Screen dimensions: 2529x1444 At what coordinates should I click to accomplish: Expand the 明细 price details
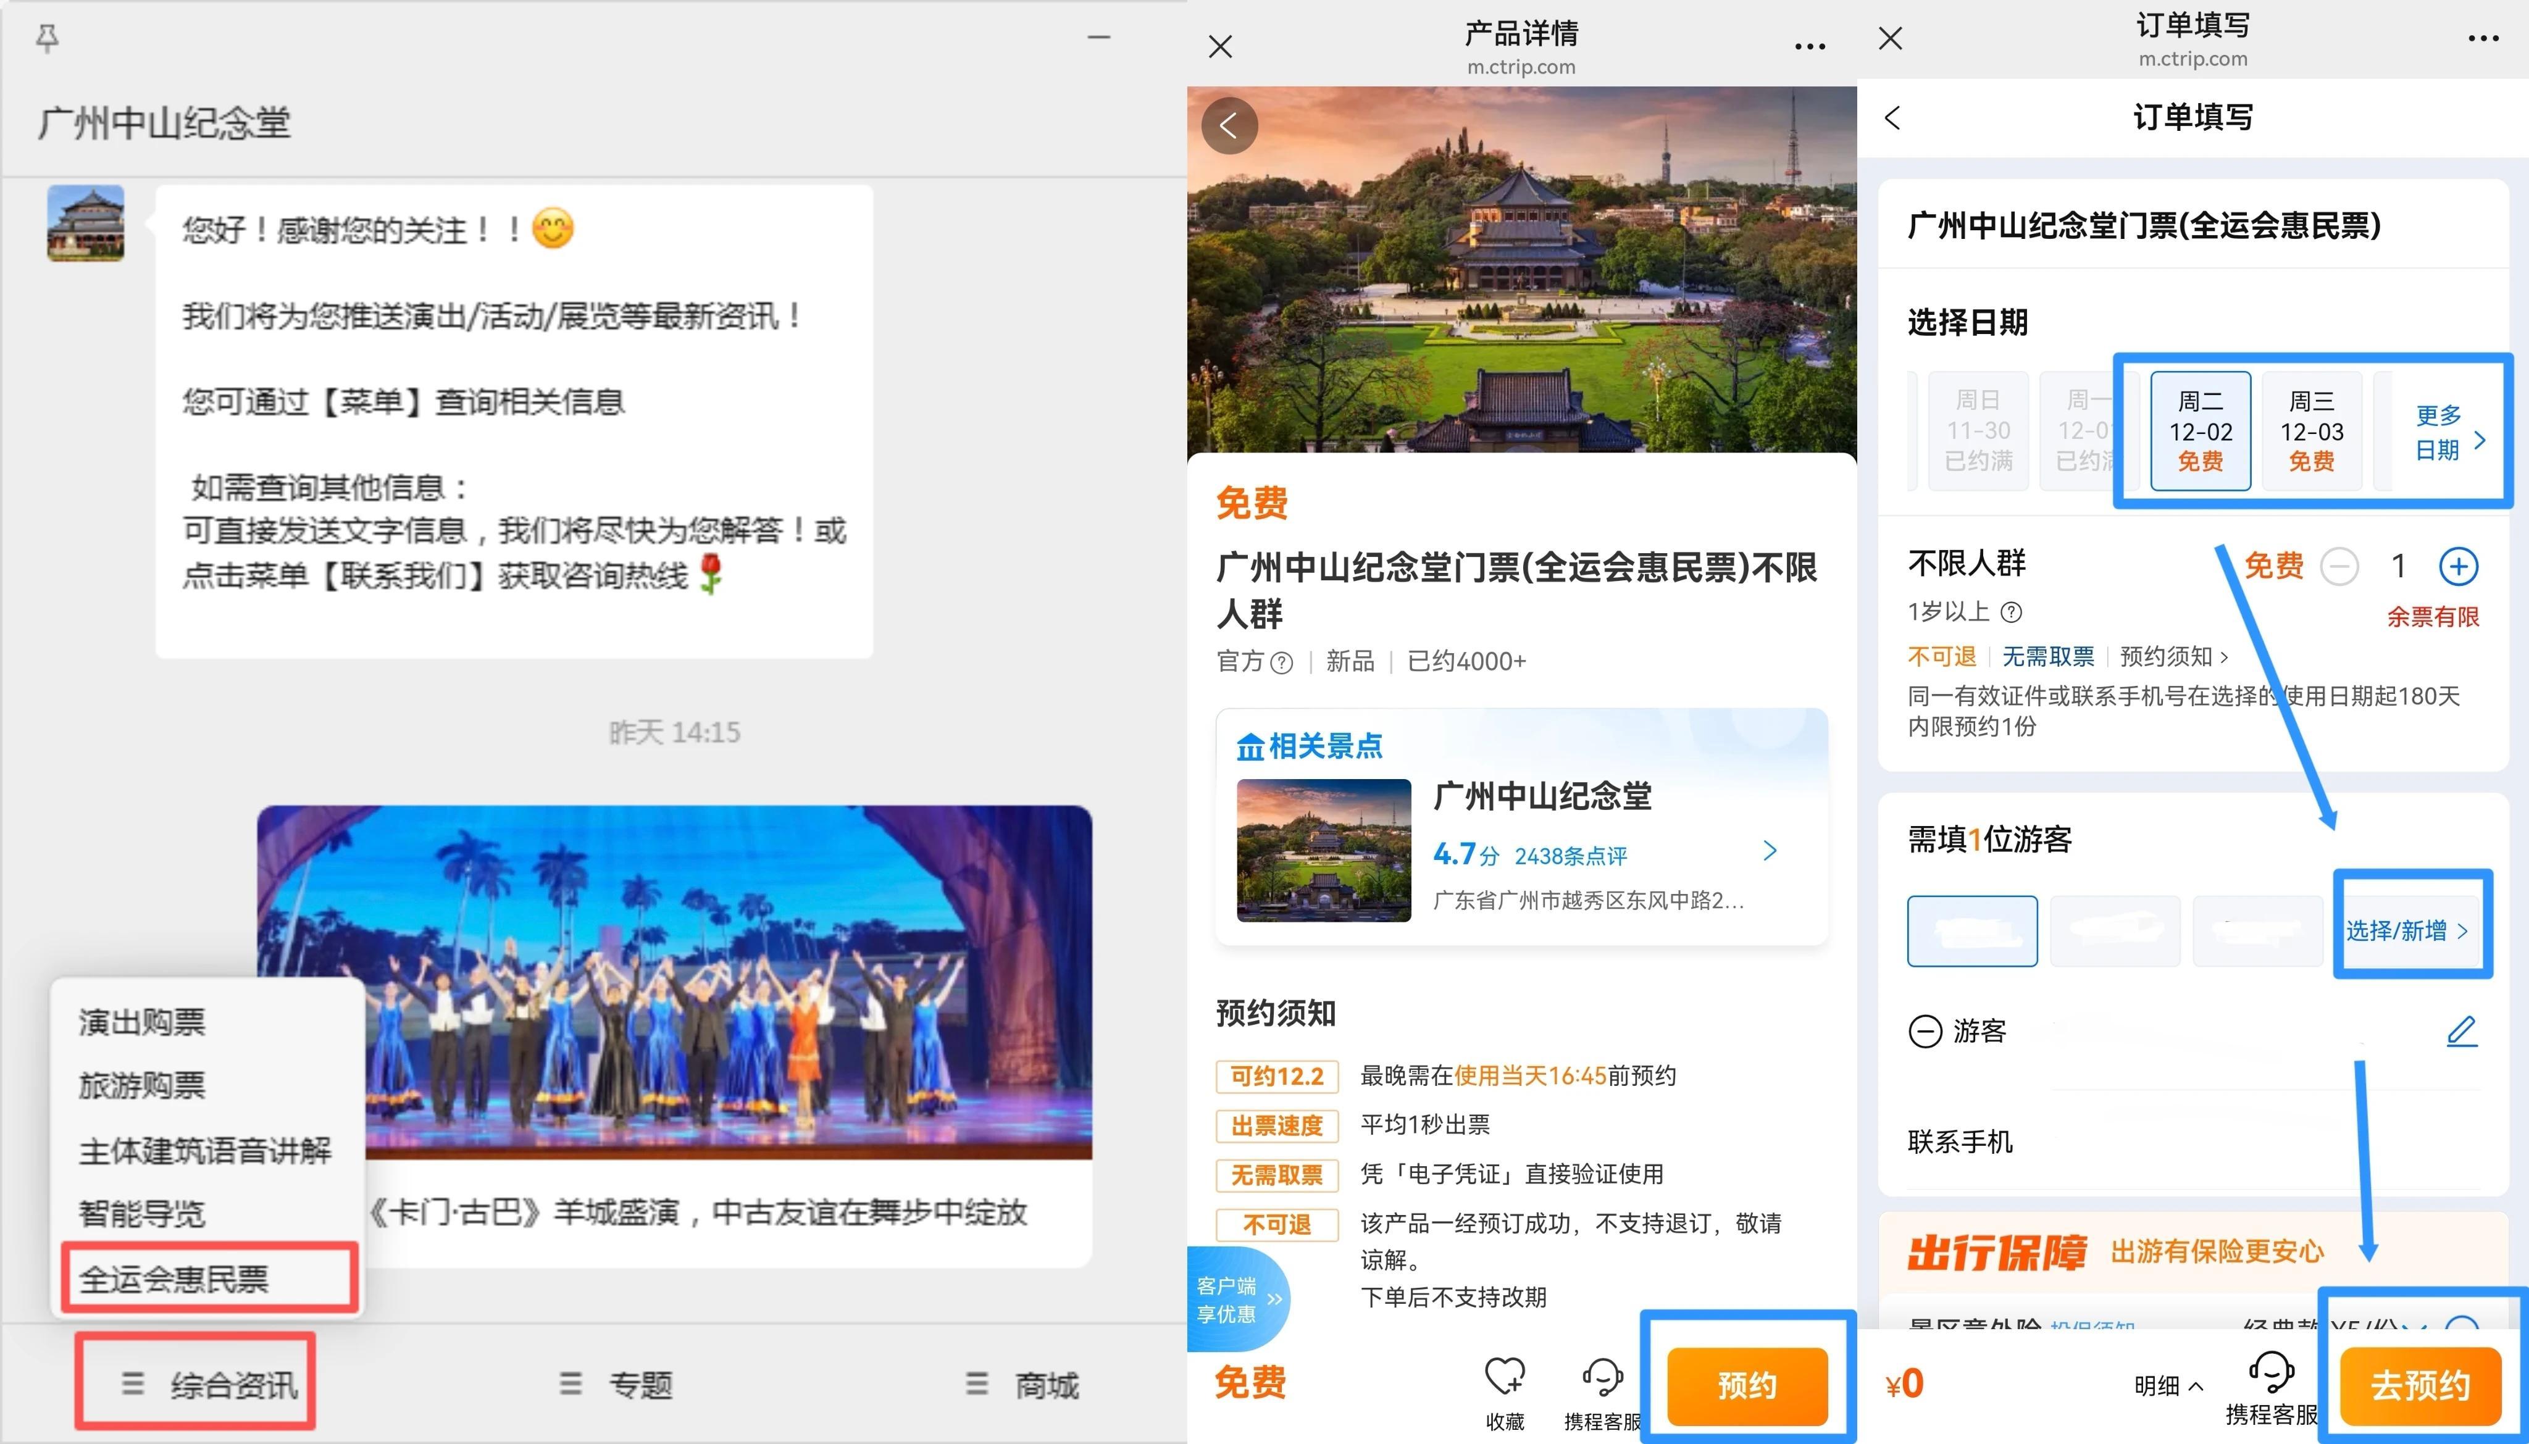pyautogui.click(x=2168, y=1385)
